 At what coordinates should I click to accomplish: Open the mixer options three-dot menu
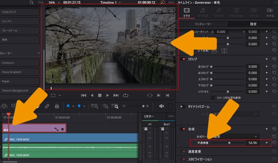(171, 116)
